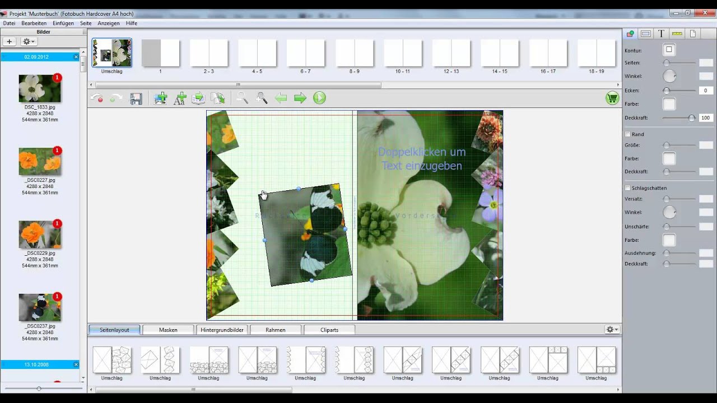This screenshot has width=717, height=403.
Task: Switch to the Cliparts tab
Action: [329, 330]
